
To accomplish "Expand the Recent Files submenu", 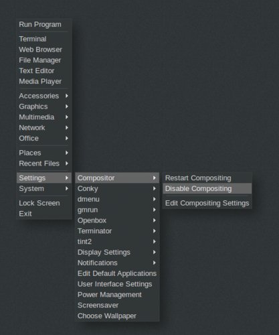I will (x=44, y=163).
